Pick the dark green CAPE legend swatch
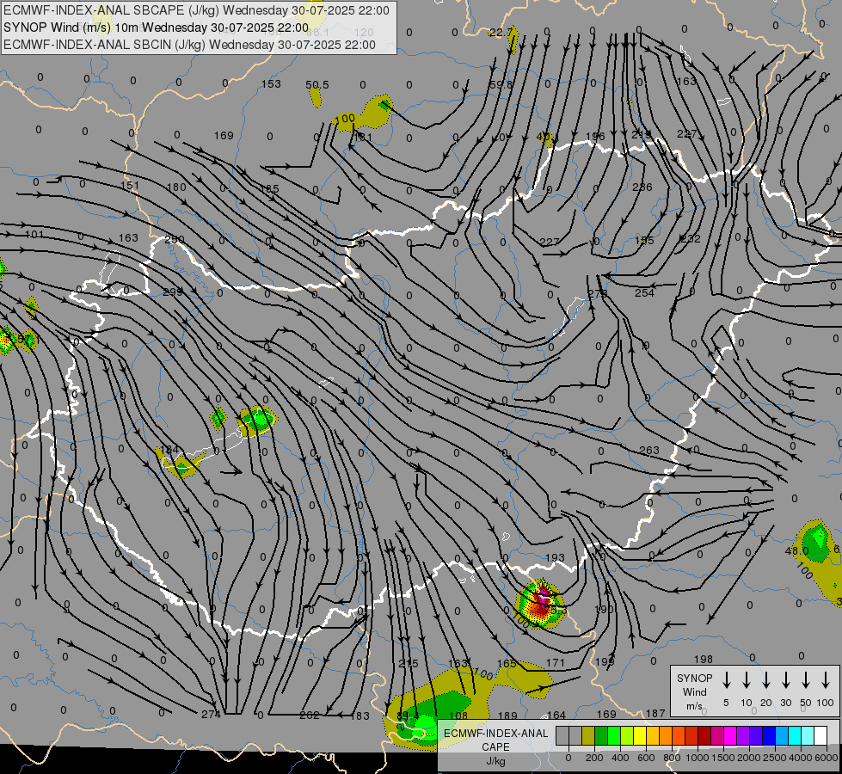The width and height of the screenshot is (842, 774). click(601, 736)
